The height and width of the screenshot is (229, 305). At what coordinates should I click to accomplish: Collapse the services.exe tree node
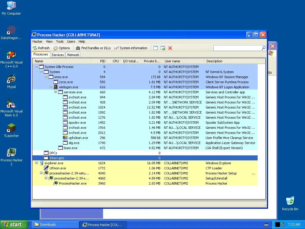[x=55, y=92]
